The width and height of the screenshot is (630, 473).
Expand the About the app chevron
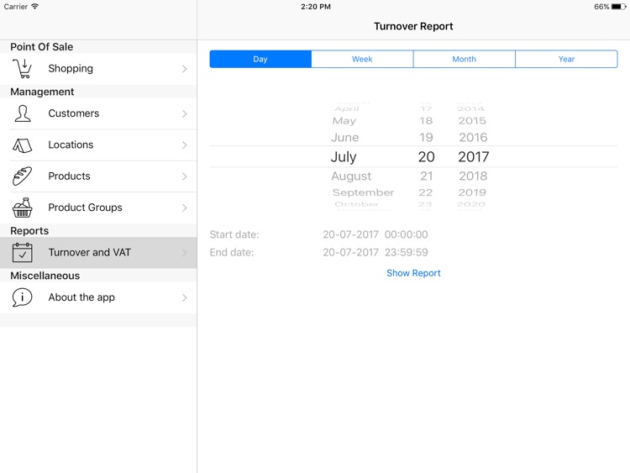[x=185, y=297]
